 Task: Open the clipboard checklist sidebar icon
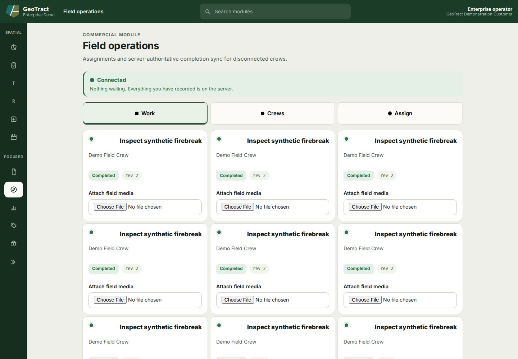coord(14,65)
